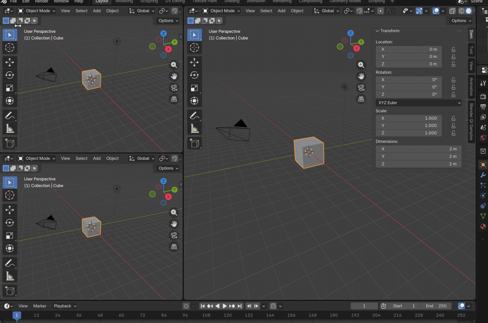Toggle snapping magnet in right viewport header
This screenshot has width=488, height=323.
[x=360, y=11]
